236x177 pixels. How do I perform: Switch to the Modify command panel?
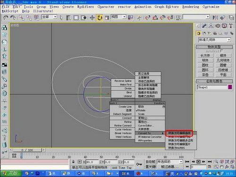[x=204, y=26]
